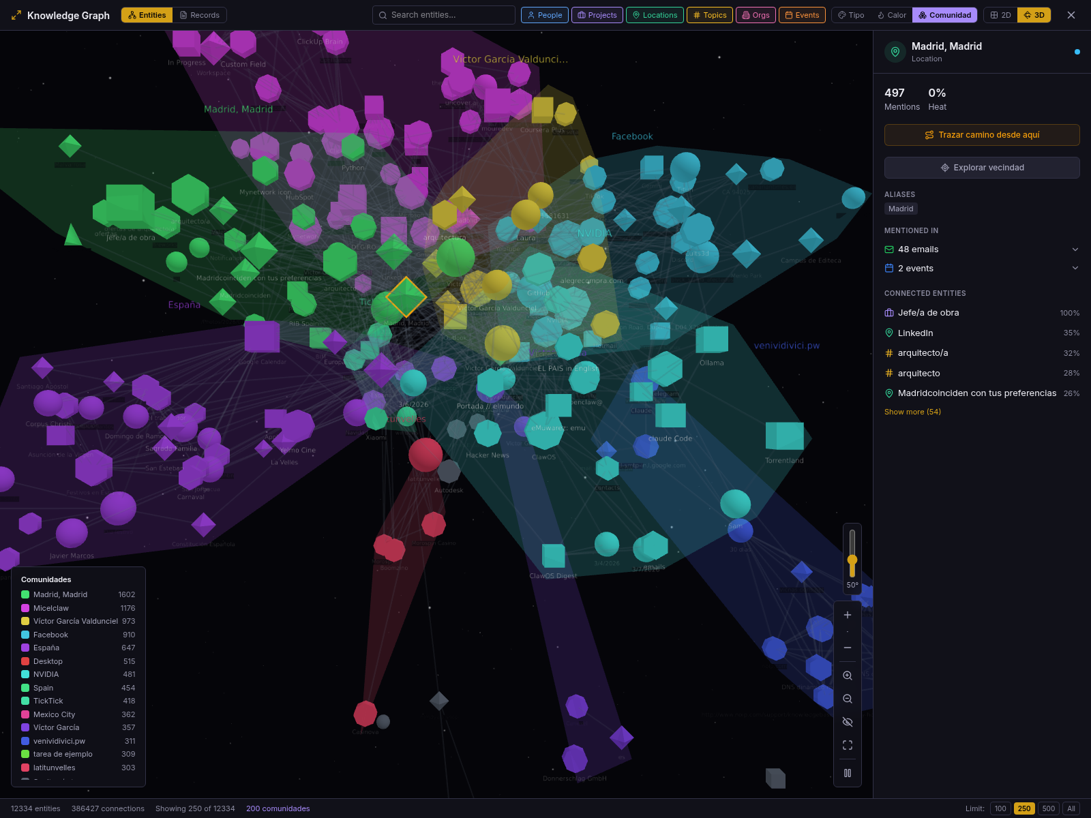
Task: Expand the 48 emails list
Action: point(982,249)
